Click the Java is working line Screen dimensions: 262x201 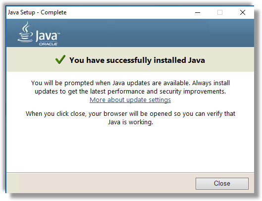click(x=130, y=122)
